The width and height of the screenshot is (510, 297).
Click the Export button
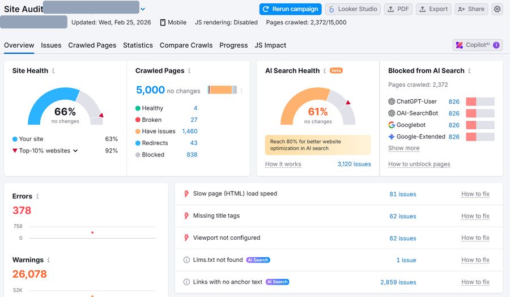(433, 9)
